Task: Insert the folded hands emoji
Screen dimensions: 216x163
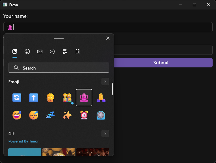Action: [x=101, y=98]
